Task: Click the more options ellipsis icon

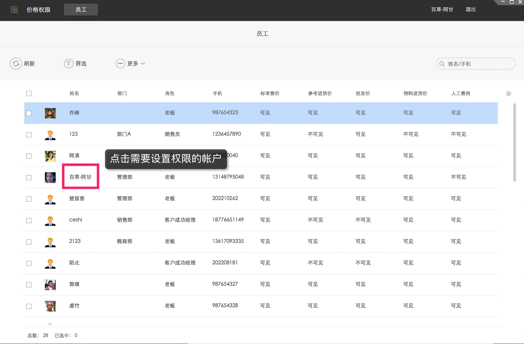Action: 120,64
